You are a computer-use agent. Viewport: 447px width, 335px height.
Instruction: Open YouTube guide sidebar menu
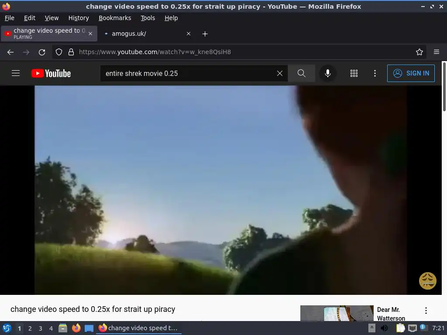16,73
